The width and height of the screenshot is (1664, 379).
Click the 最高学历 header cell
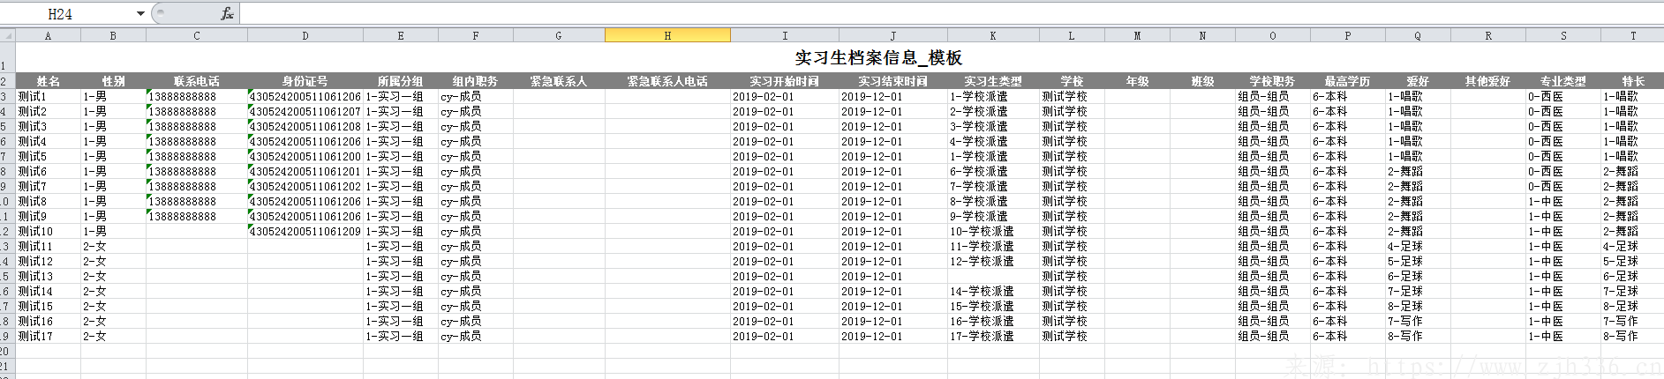pyautogui.click(x=1347, y=81)
